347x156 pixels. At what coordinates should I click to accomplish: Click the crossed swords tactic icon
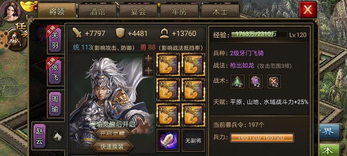click(274, 81)
